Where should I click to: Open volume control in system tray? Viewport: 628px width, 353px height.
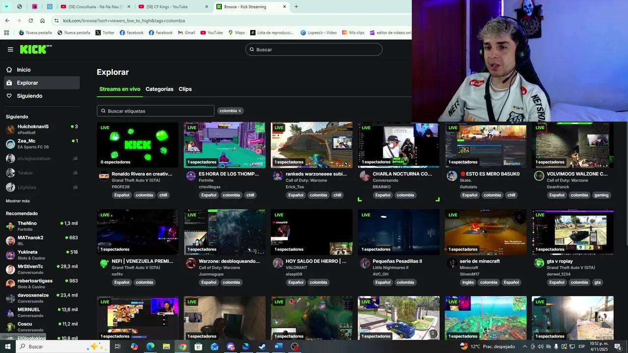click(540, 347)
